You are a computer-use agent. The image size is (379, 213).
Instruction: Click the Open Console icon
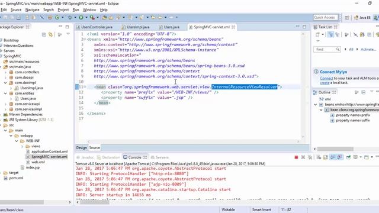point(367,157)
